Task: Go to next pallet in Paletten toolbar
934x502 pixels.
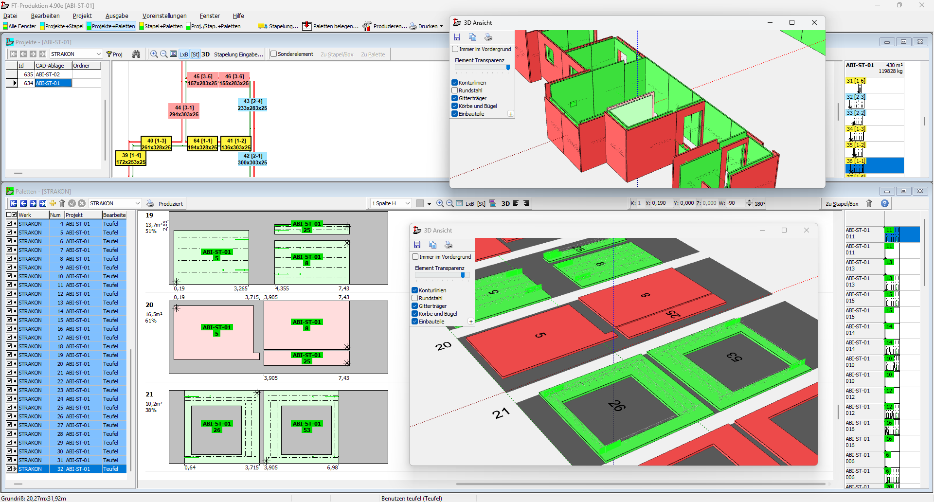Action: (33, 203)
